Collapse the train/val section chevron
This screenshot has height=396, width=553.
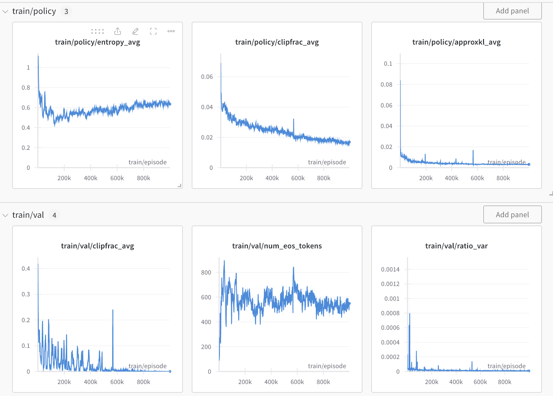point(5,215)
